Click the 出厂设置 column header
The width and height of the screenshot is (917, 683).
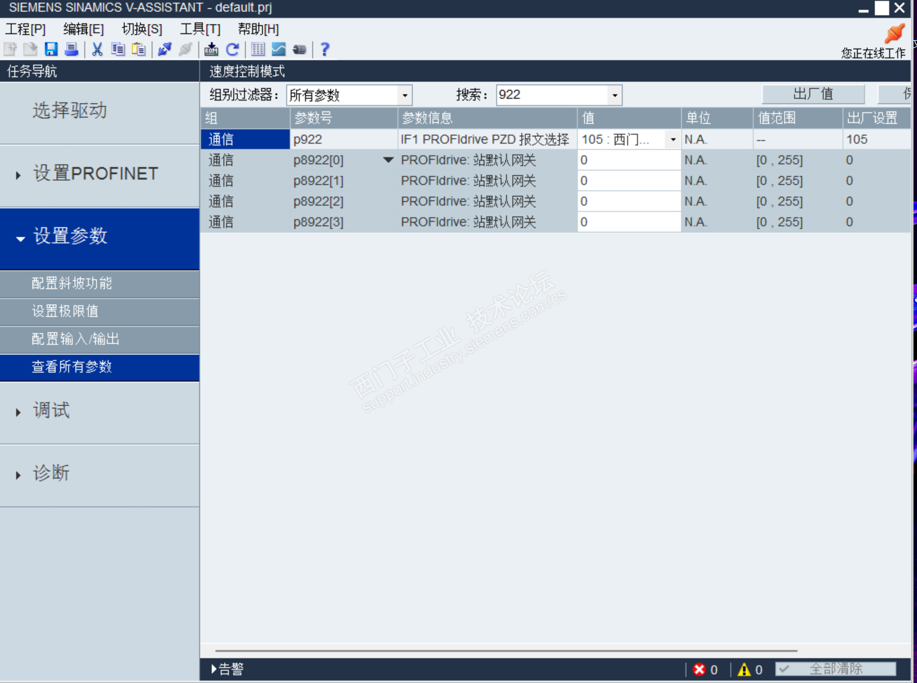tap(876, 118)
